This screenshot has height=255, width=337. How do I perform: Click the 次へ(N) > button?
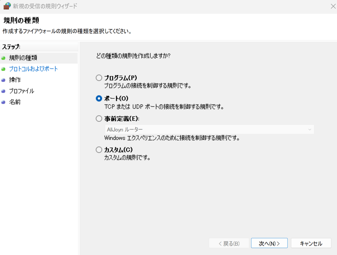pyautogui.click(x=269, y=243)
